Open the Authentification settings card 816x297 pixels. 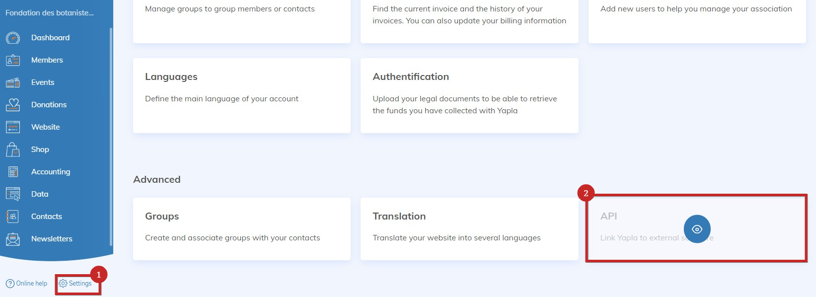click(x=469, y=95)
